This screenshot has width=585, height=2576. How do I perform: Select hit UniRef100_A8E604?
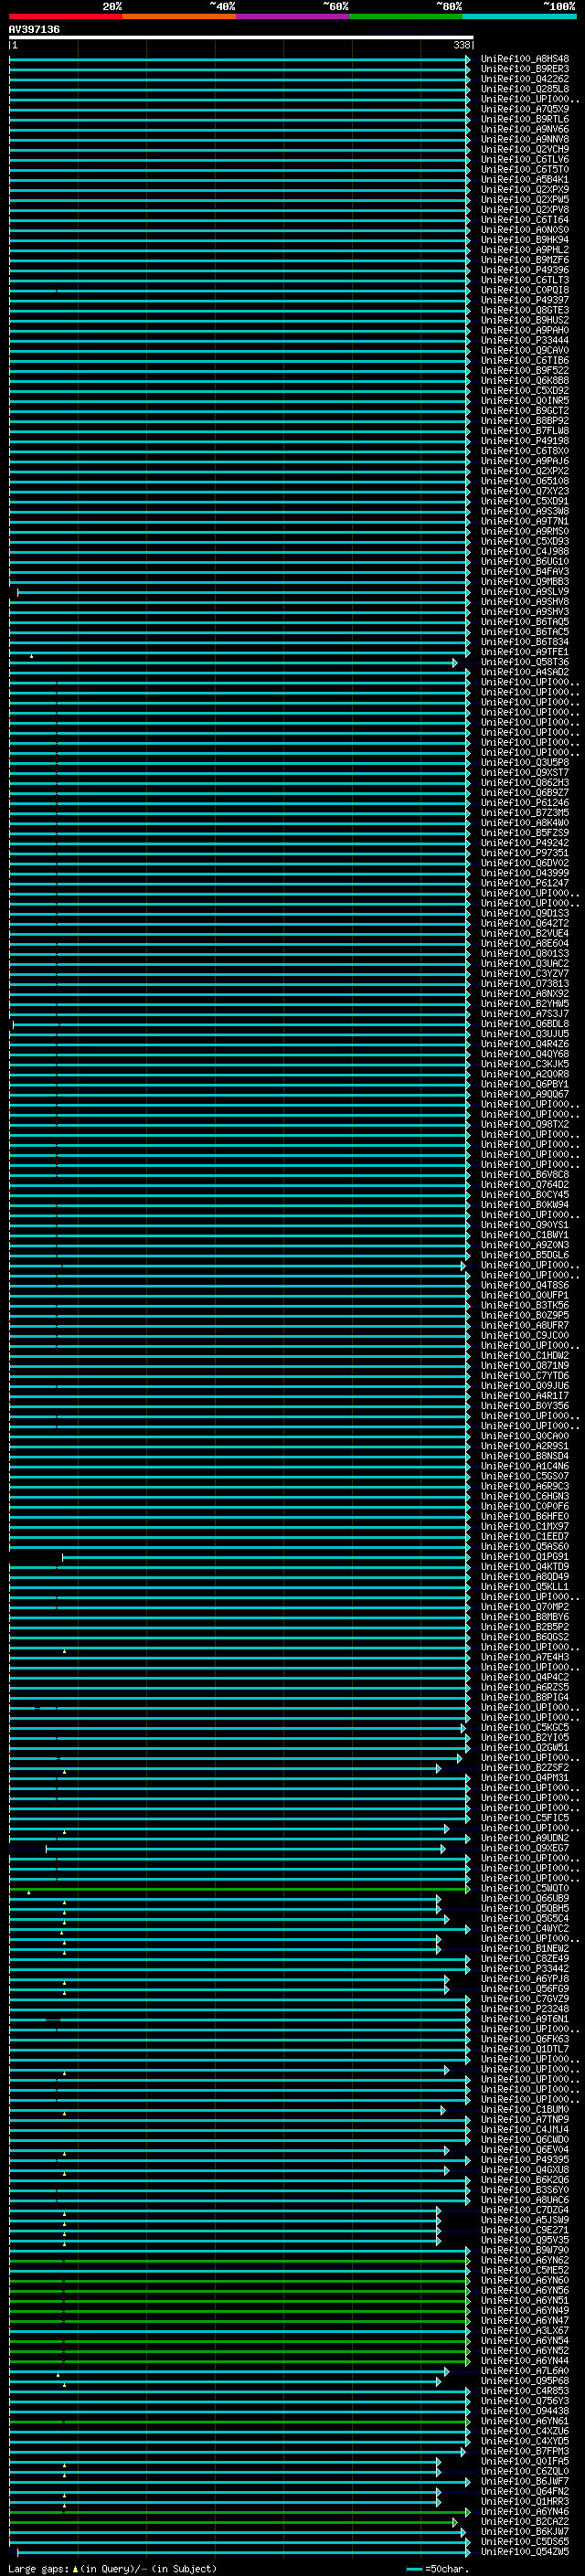[x=525, y=943]
